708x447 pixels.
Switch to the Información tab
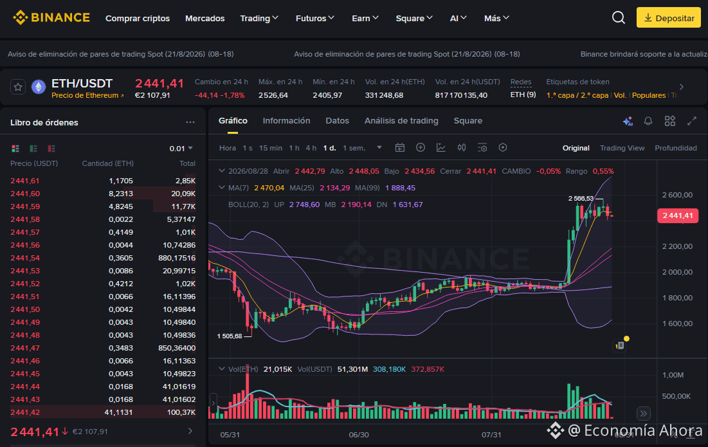click(x=286, y=120)
